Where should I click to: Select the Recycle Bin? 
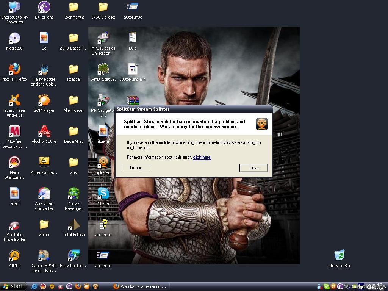pos(339,258)
